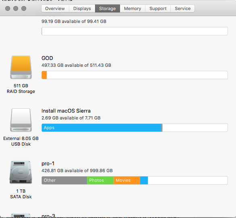Click the gray Other segment of pro-1

tap(64, 180)
